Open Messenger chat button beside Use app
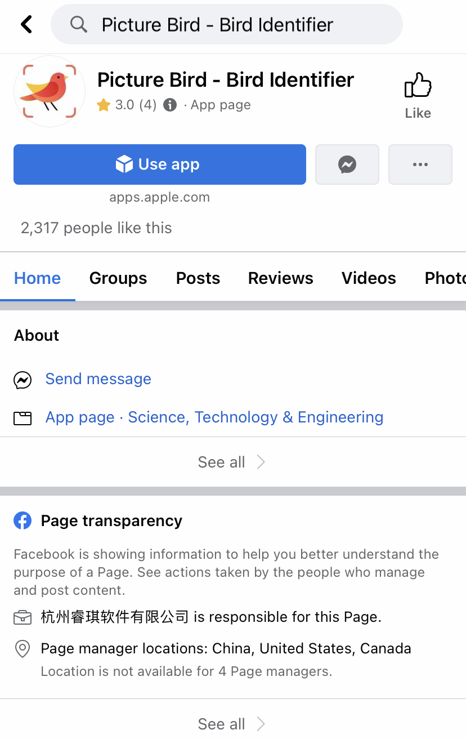 point(347,164)
